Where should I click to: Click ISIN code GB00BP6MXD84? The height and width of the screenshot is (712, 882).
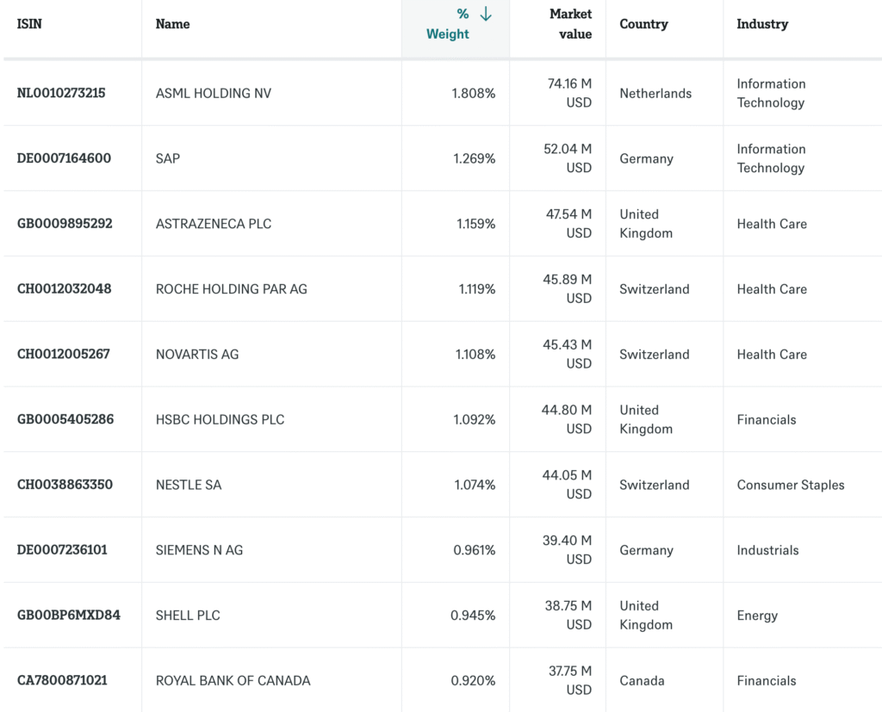[x=69, y=616]
